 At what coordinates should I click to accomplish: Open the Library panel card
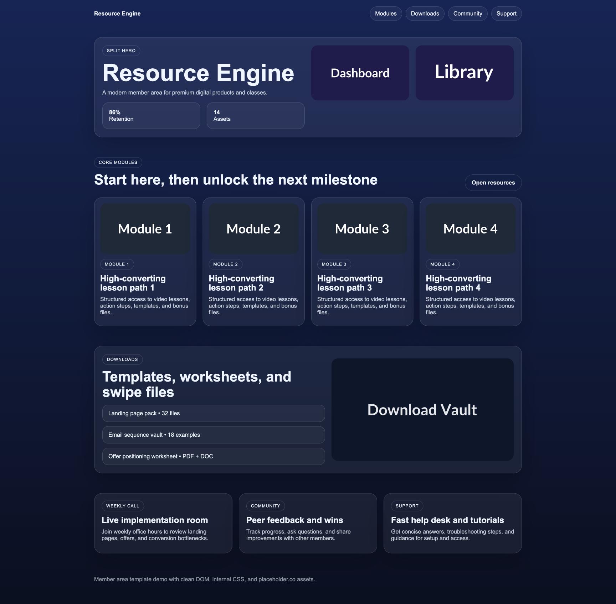[464, 73]
